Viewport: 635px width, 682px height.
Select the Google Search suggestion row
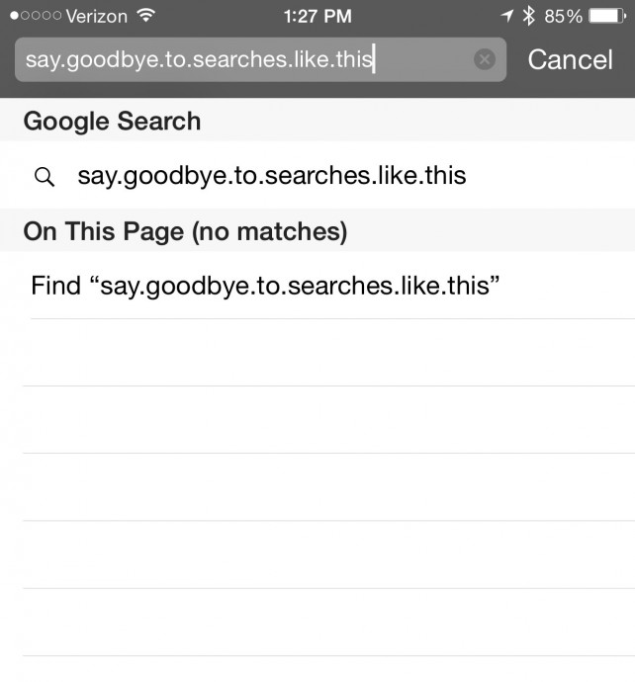[317, 177]
